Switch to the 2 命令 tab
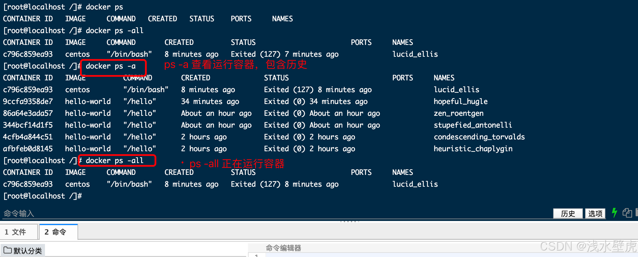Image resolution: width=638 pixels, height=257 pixels. pyautogui.click(x=58, y=232)
